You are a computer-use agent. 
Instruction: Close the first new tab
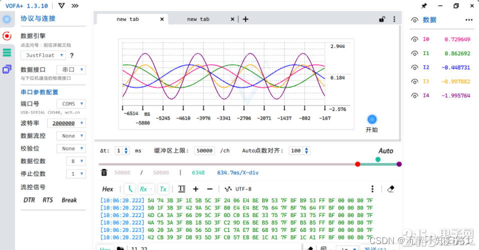coord(162,19)
